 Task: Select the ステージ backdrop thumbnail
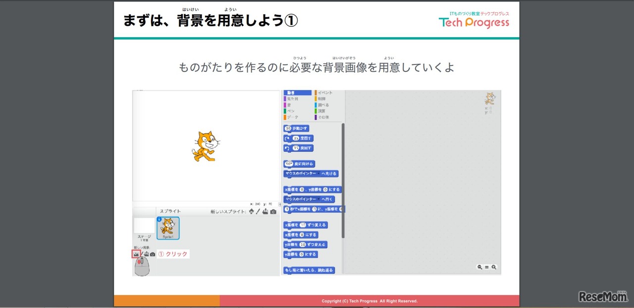(144, 226)
